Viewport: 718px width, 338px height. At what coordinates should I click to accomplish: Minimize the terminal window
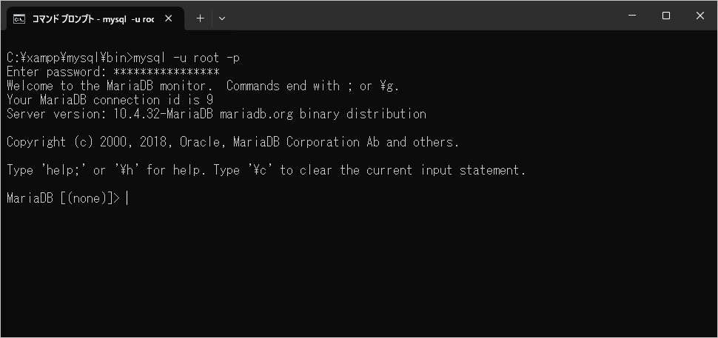634,16
